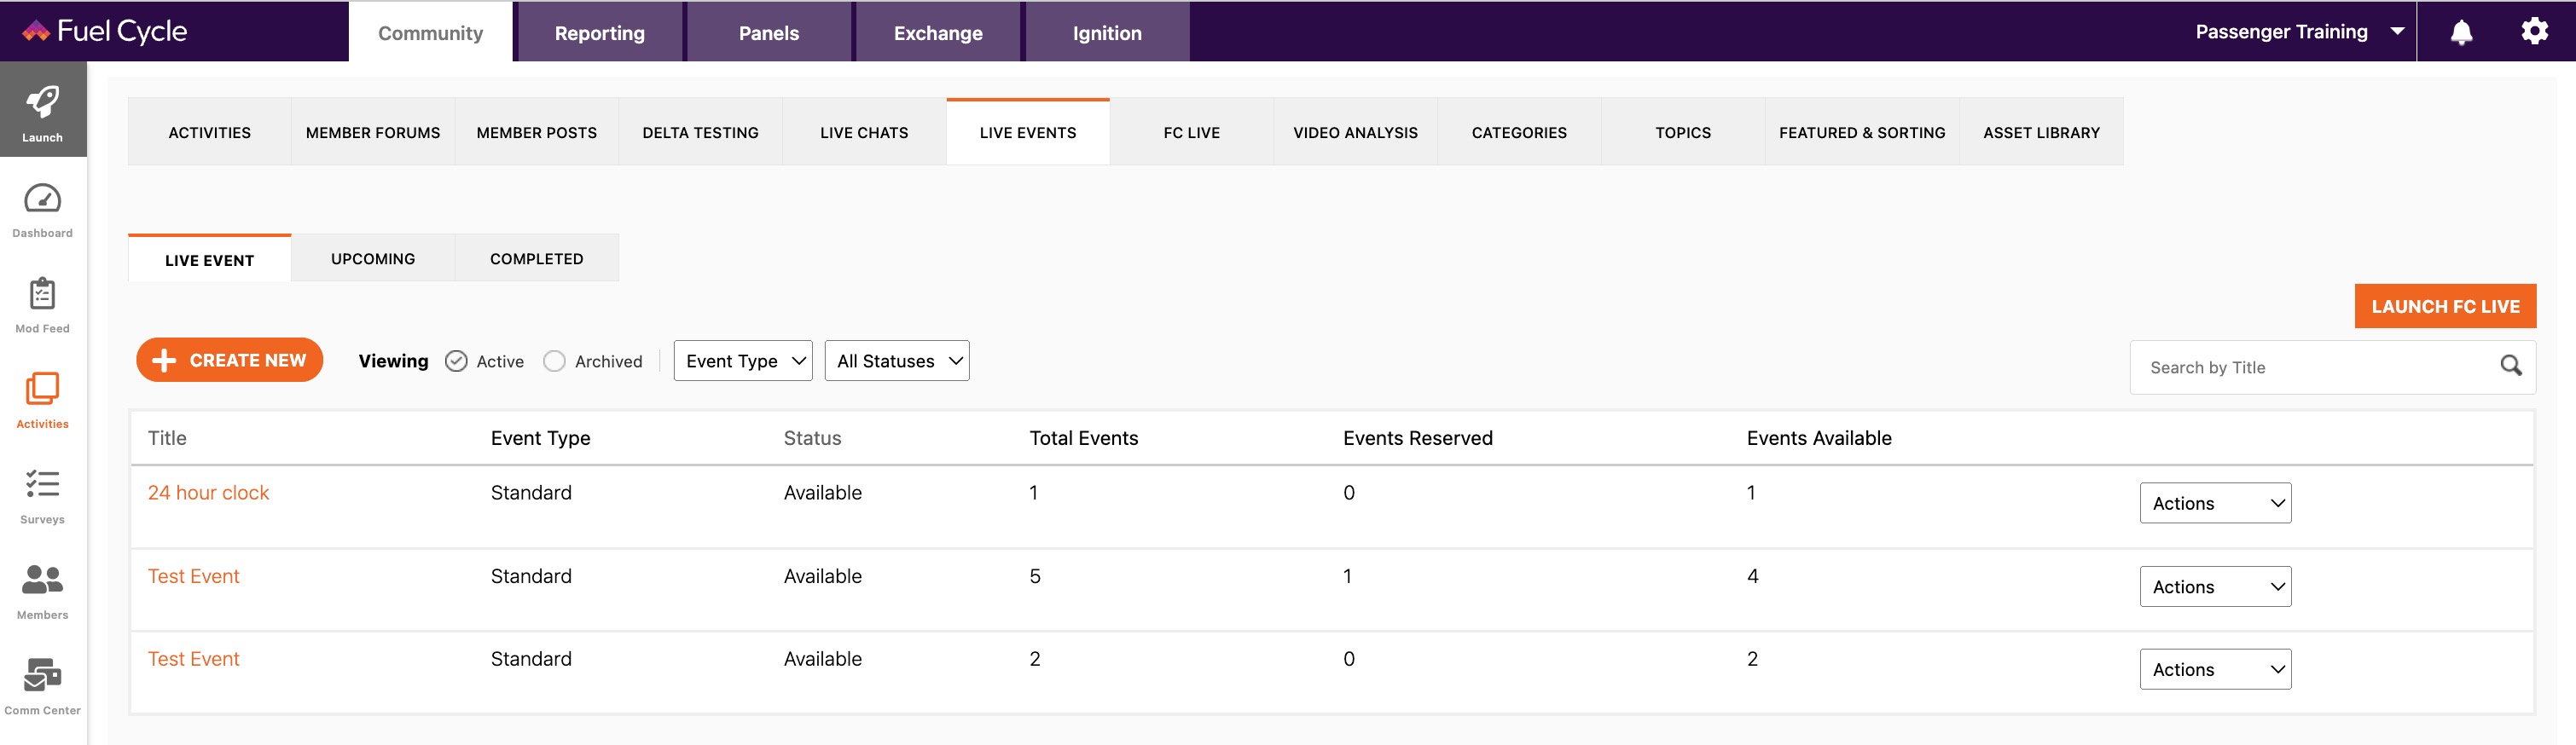
Task: Open the Live Chats tab
Action: pos(864,133)
